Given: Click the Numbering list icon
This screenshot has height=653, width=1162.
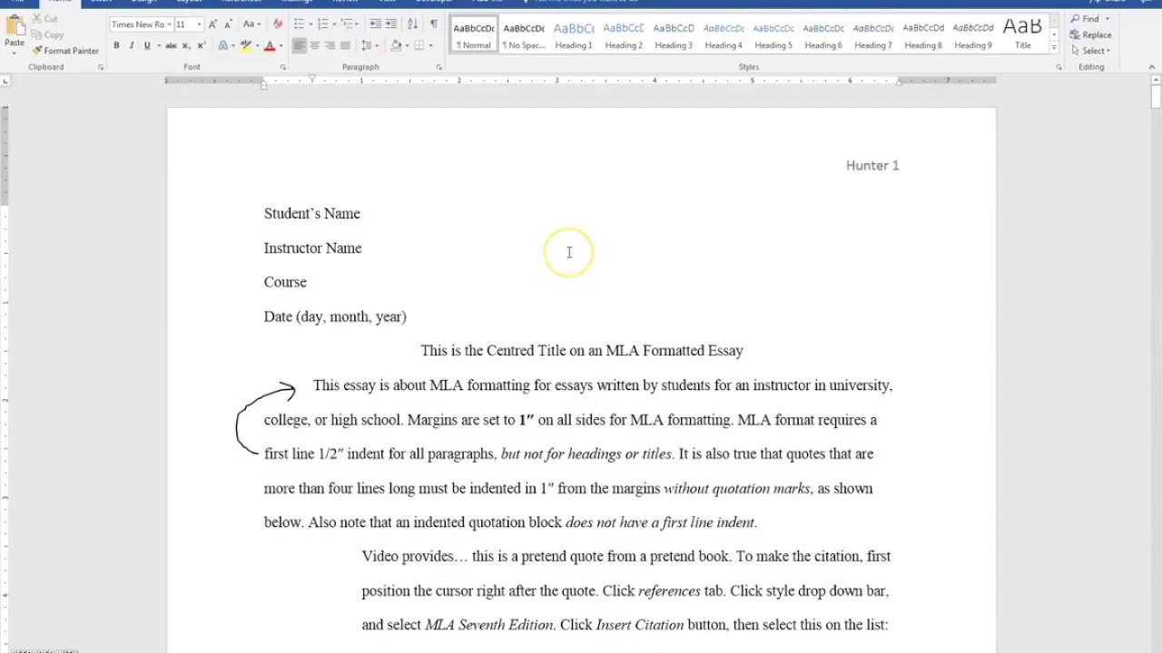Looking at the screenshot, I should (322, 24).
